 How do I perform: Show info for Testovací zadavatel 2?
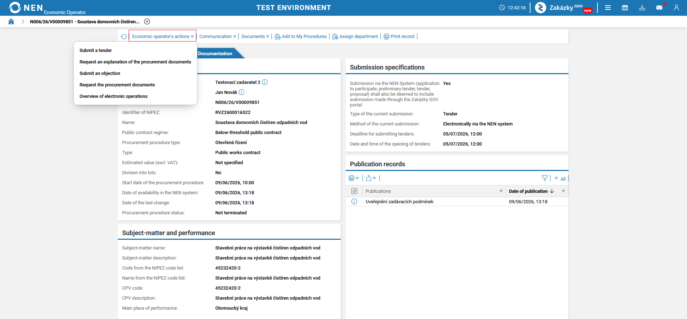coord(265,82)
